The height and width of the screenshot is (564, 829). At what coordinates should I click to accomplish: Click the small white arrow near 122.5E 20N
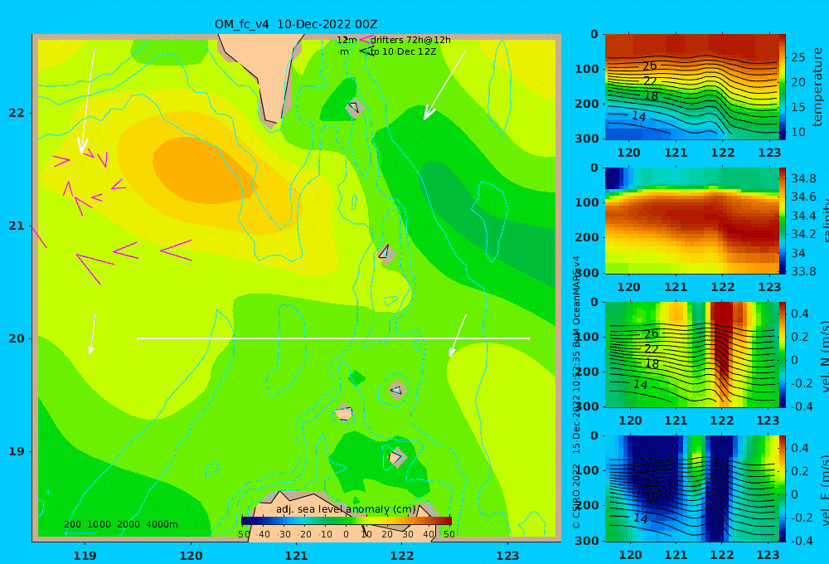[458, 335]
